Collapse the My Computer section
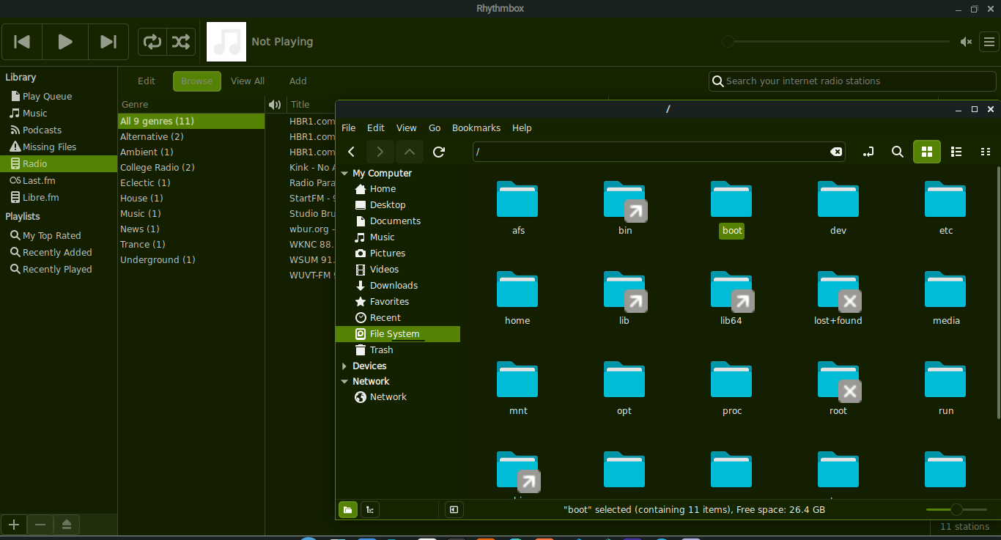This screenshot has width=1001, height=540. point(344,174)
